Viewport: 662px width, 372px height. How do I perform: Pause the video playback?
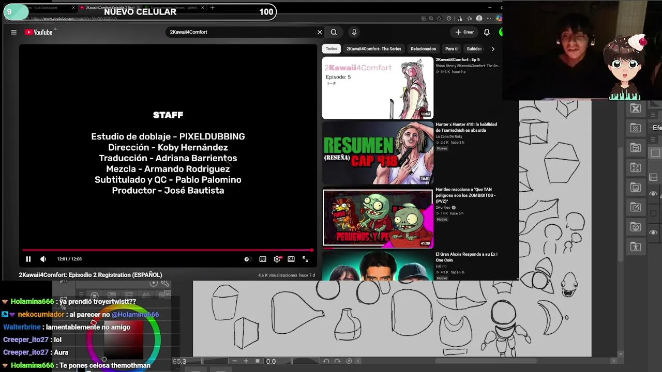click(28, 259)
